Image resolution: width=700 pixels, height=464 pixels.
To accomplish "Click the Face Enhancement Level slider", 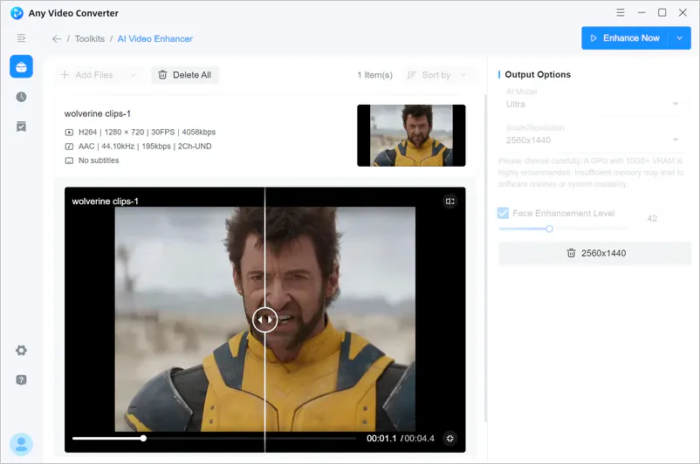I will click(563, 229).
